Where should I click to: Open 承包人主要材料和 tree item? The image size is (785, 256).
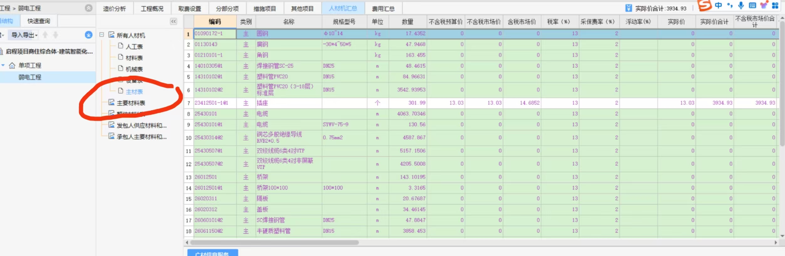(142, 137)
